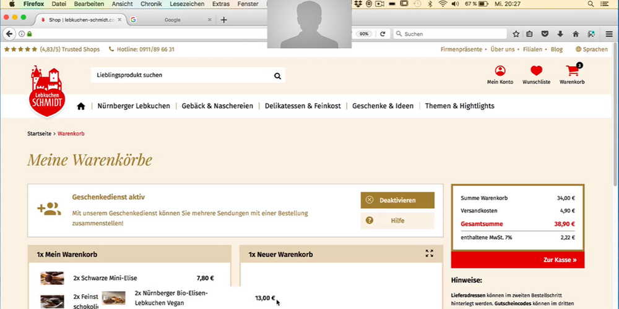619x309 pixels.
Task: Open the Nürnberger Lebkuchen menu
Action: point(134,106)
